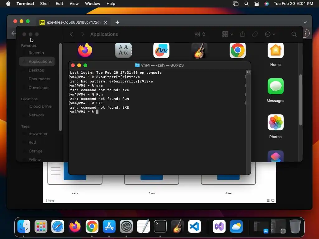
Task: Open Spotlight search in menu bar
Action: 246,4
